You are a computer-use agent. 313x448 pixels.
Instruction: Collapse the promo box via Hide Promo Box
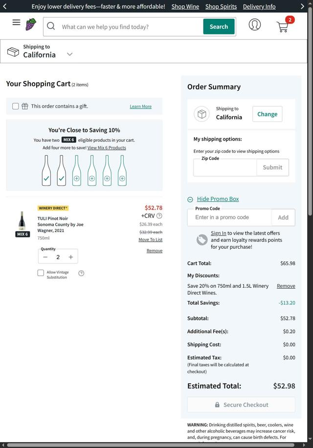218,199
